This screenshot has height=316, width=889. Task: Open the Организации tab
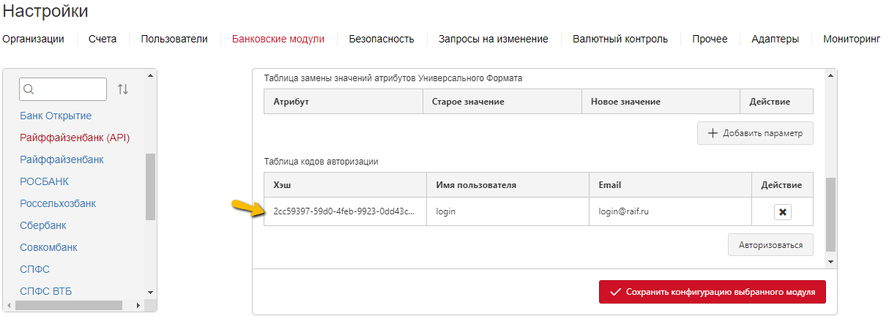[33, 39]
